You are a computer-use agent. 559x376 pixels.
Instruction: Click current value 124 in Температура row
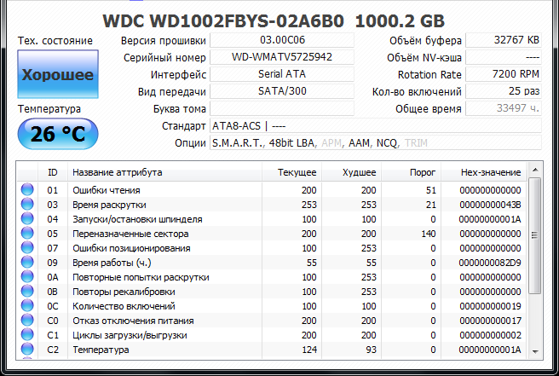(309, 350)
